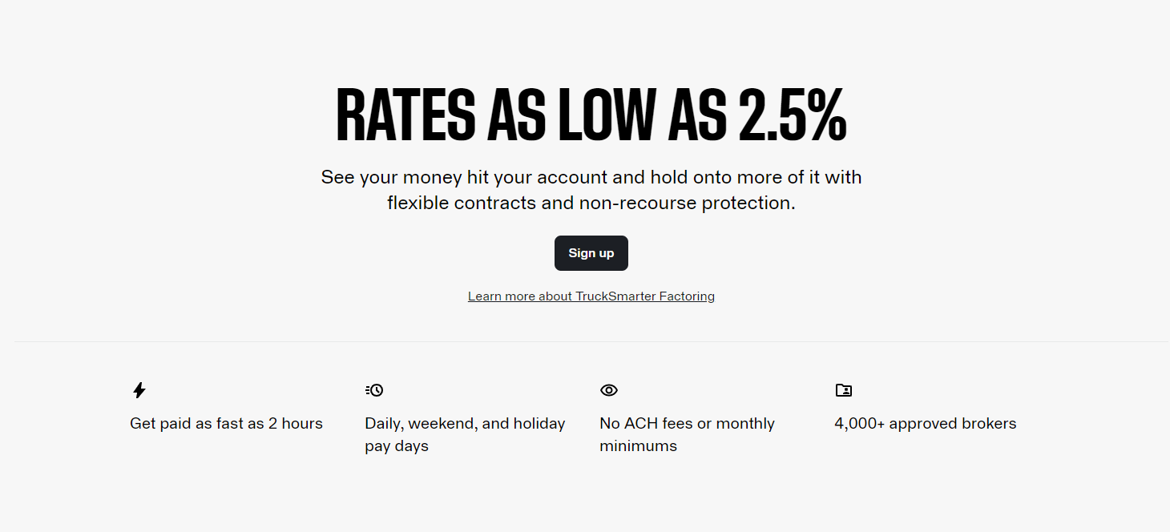This screenshot has width=1170, height=532.
Task: Click the lightning bolt icon
Action: [139, 390]
